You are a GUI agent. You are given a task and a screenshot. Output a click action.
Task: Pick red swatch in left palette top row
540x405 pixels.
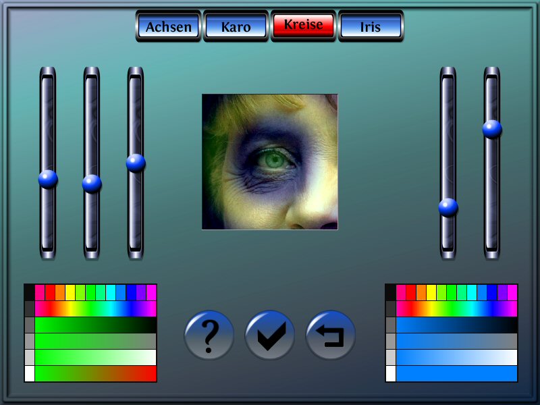click(x=50, y=293)
